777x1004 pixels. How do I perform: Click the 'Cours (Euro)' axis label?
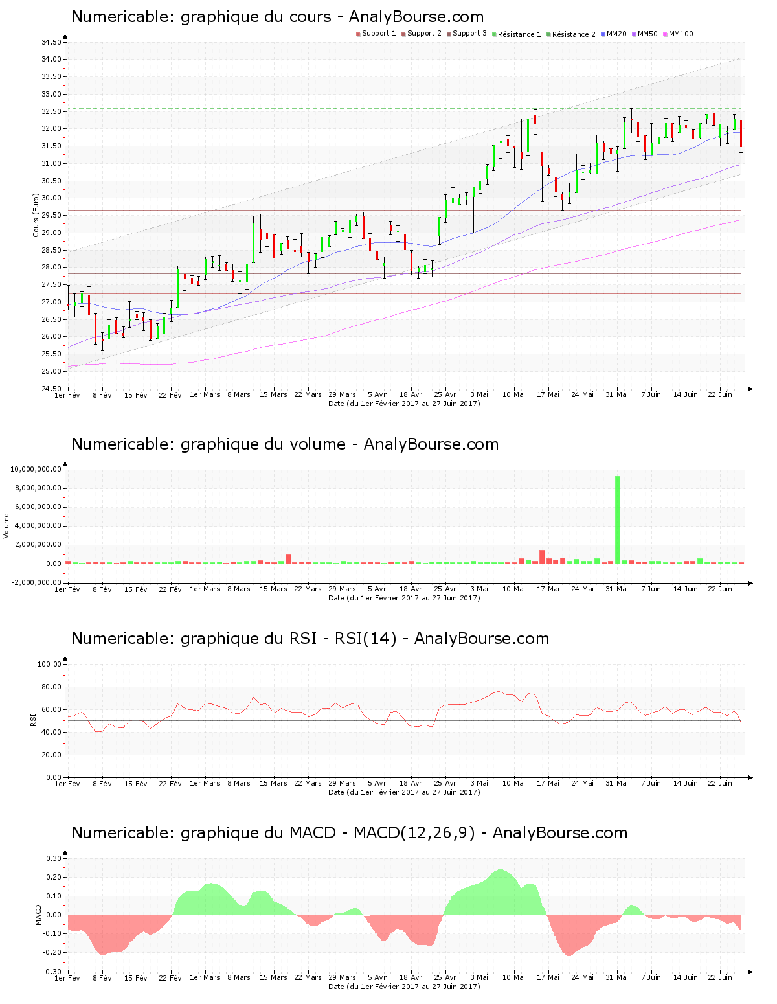click(x=36, y=215)
